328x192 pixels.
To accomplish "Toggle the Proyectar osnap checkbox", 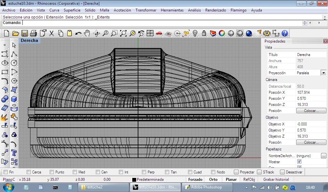I will pos(236,172).
